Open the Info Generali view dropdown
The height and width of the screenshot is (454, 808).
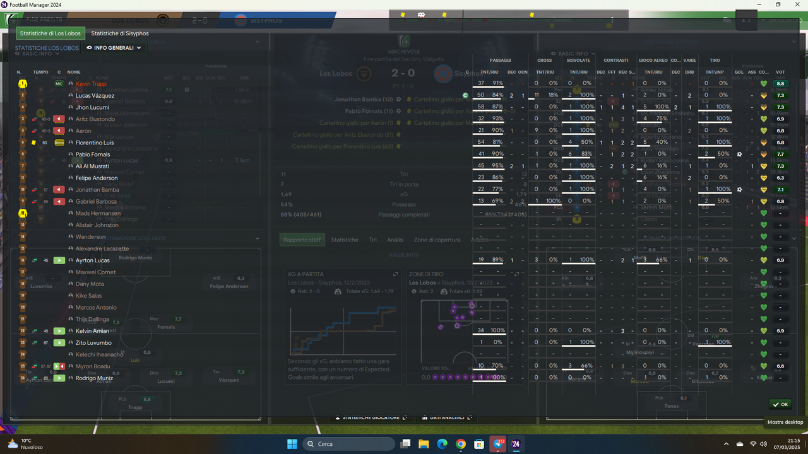click(115, 48)
